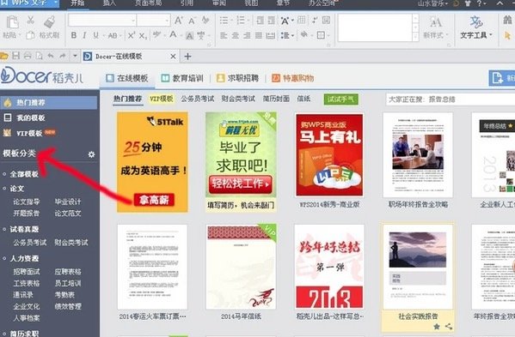The height and width of the screenshot is (337, 515).
Task: Click the Grow Font icon
Action: [x=179, y=21]
